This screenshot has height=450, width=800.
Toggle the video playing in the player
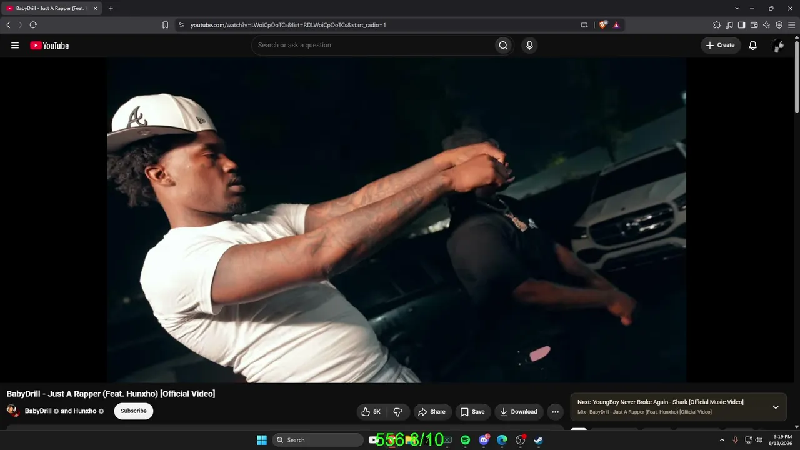[x=396, y=220]
